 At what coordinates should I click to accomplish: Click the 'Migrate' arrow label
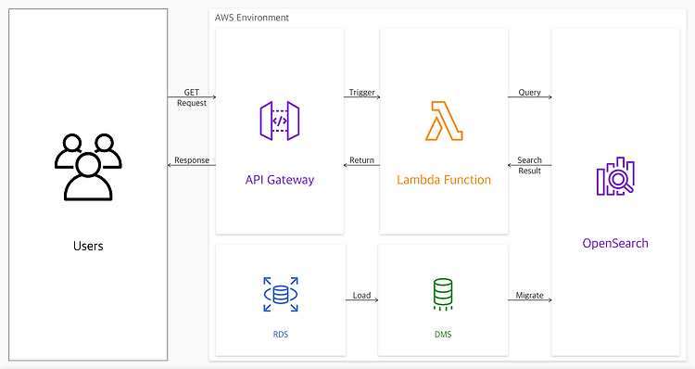[530, 296]
